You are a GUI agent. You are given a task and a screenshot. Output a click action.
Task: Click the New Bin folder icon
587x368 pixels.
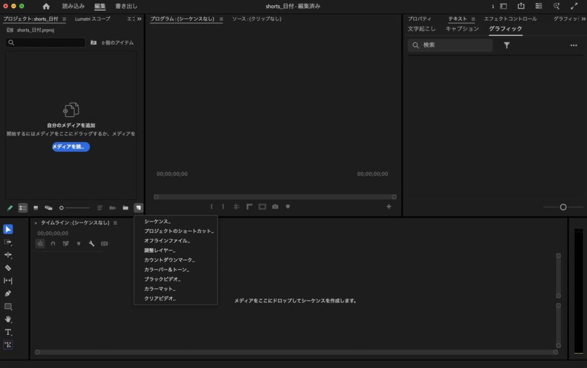(125, 208)
